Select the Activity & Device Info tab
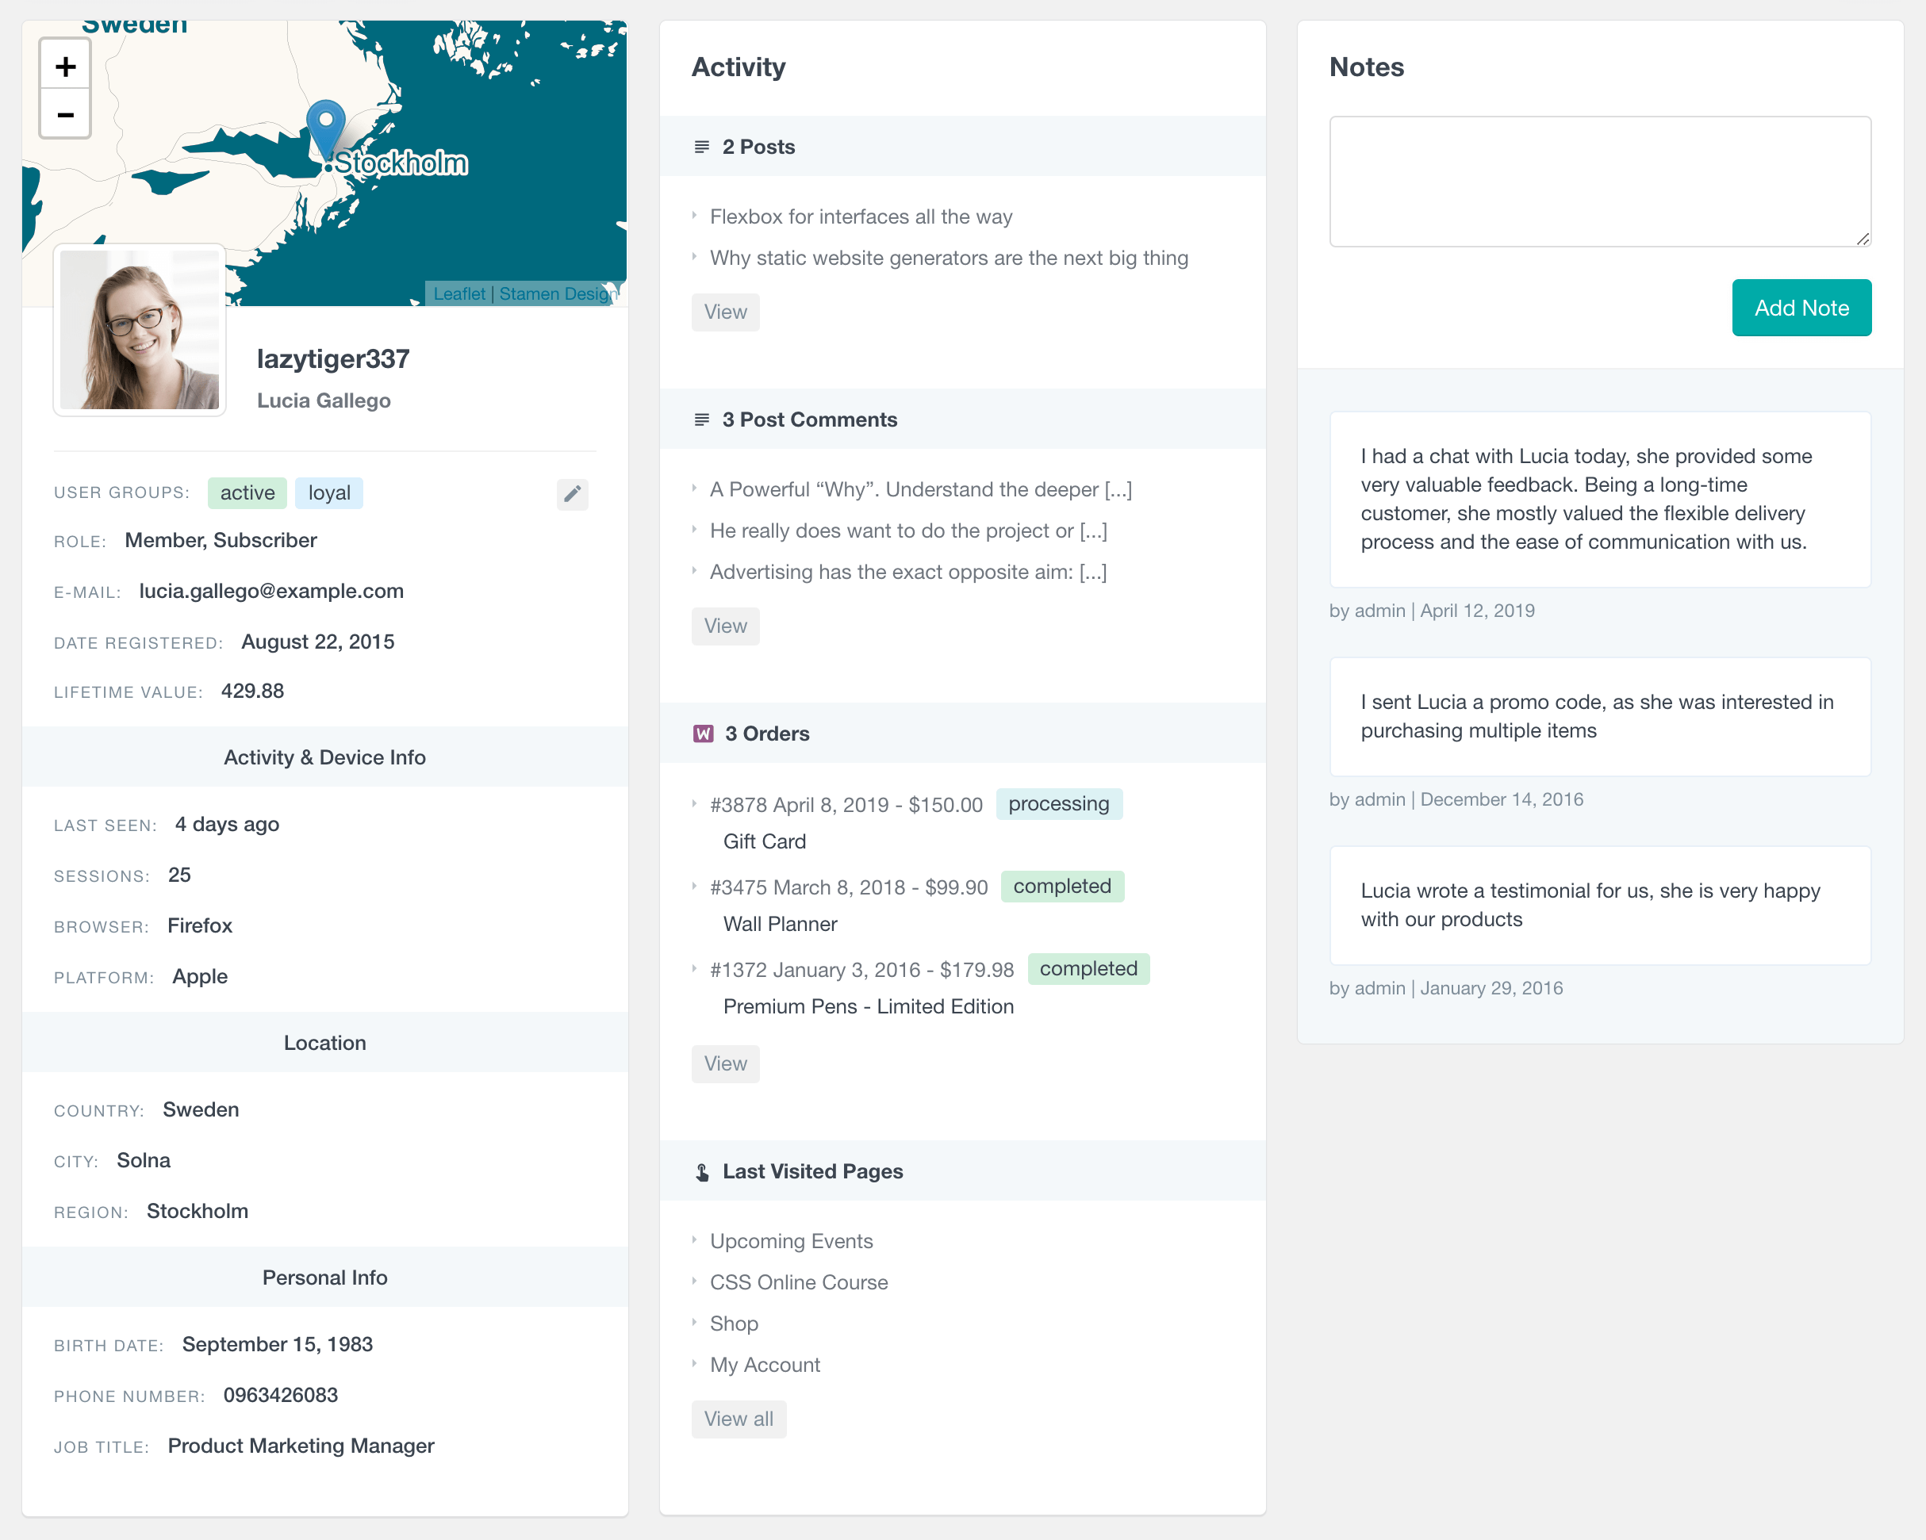The height and width of the screenshot is (1540, 1926). (x=324, y=757)
